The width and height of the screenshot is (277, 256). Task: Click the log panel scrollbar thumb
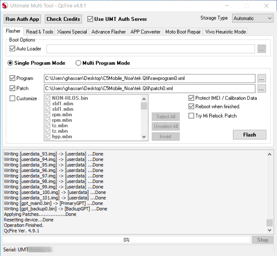pyautogui.click(x=270, y=223)
